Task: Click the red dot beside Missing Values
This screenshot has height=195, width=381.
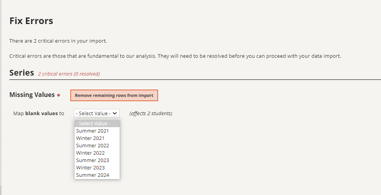Action: point(59,95)
